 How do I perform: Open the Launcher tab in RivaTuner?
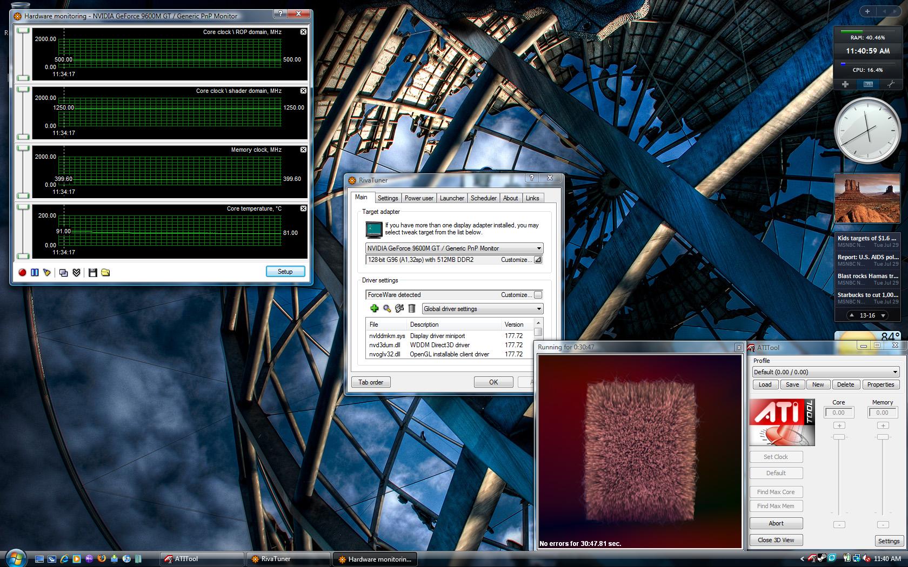[x=452, y=198]
